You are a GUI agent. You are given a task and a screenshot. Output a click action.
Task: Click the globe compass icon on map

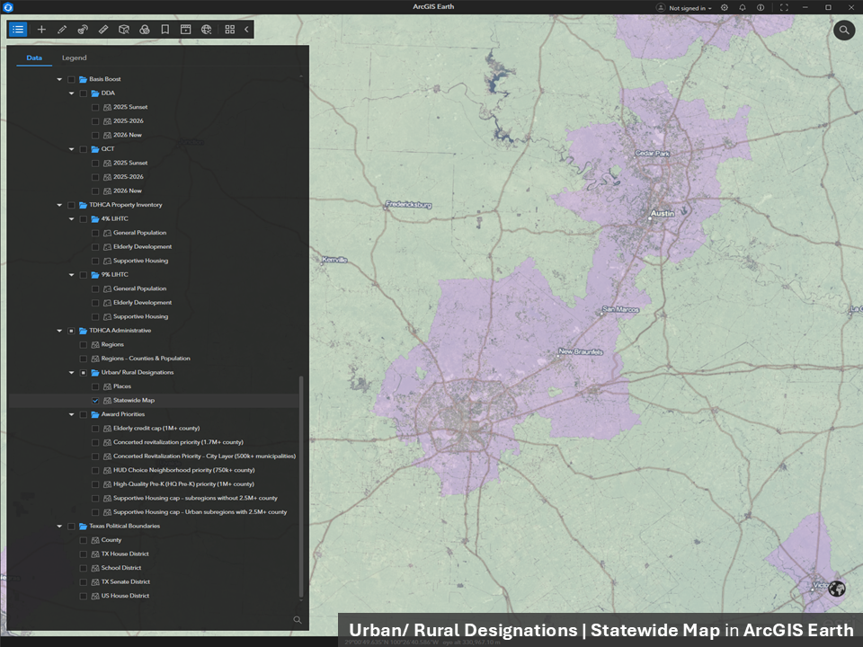(837, 589)
